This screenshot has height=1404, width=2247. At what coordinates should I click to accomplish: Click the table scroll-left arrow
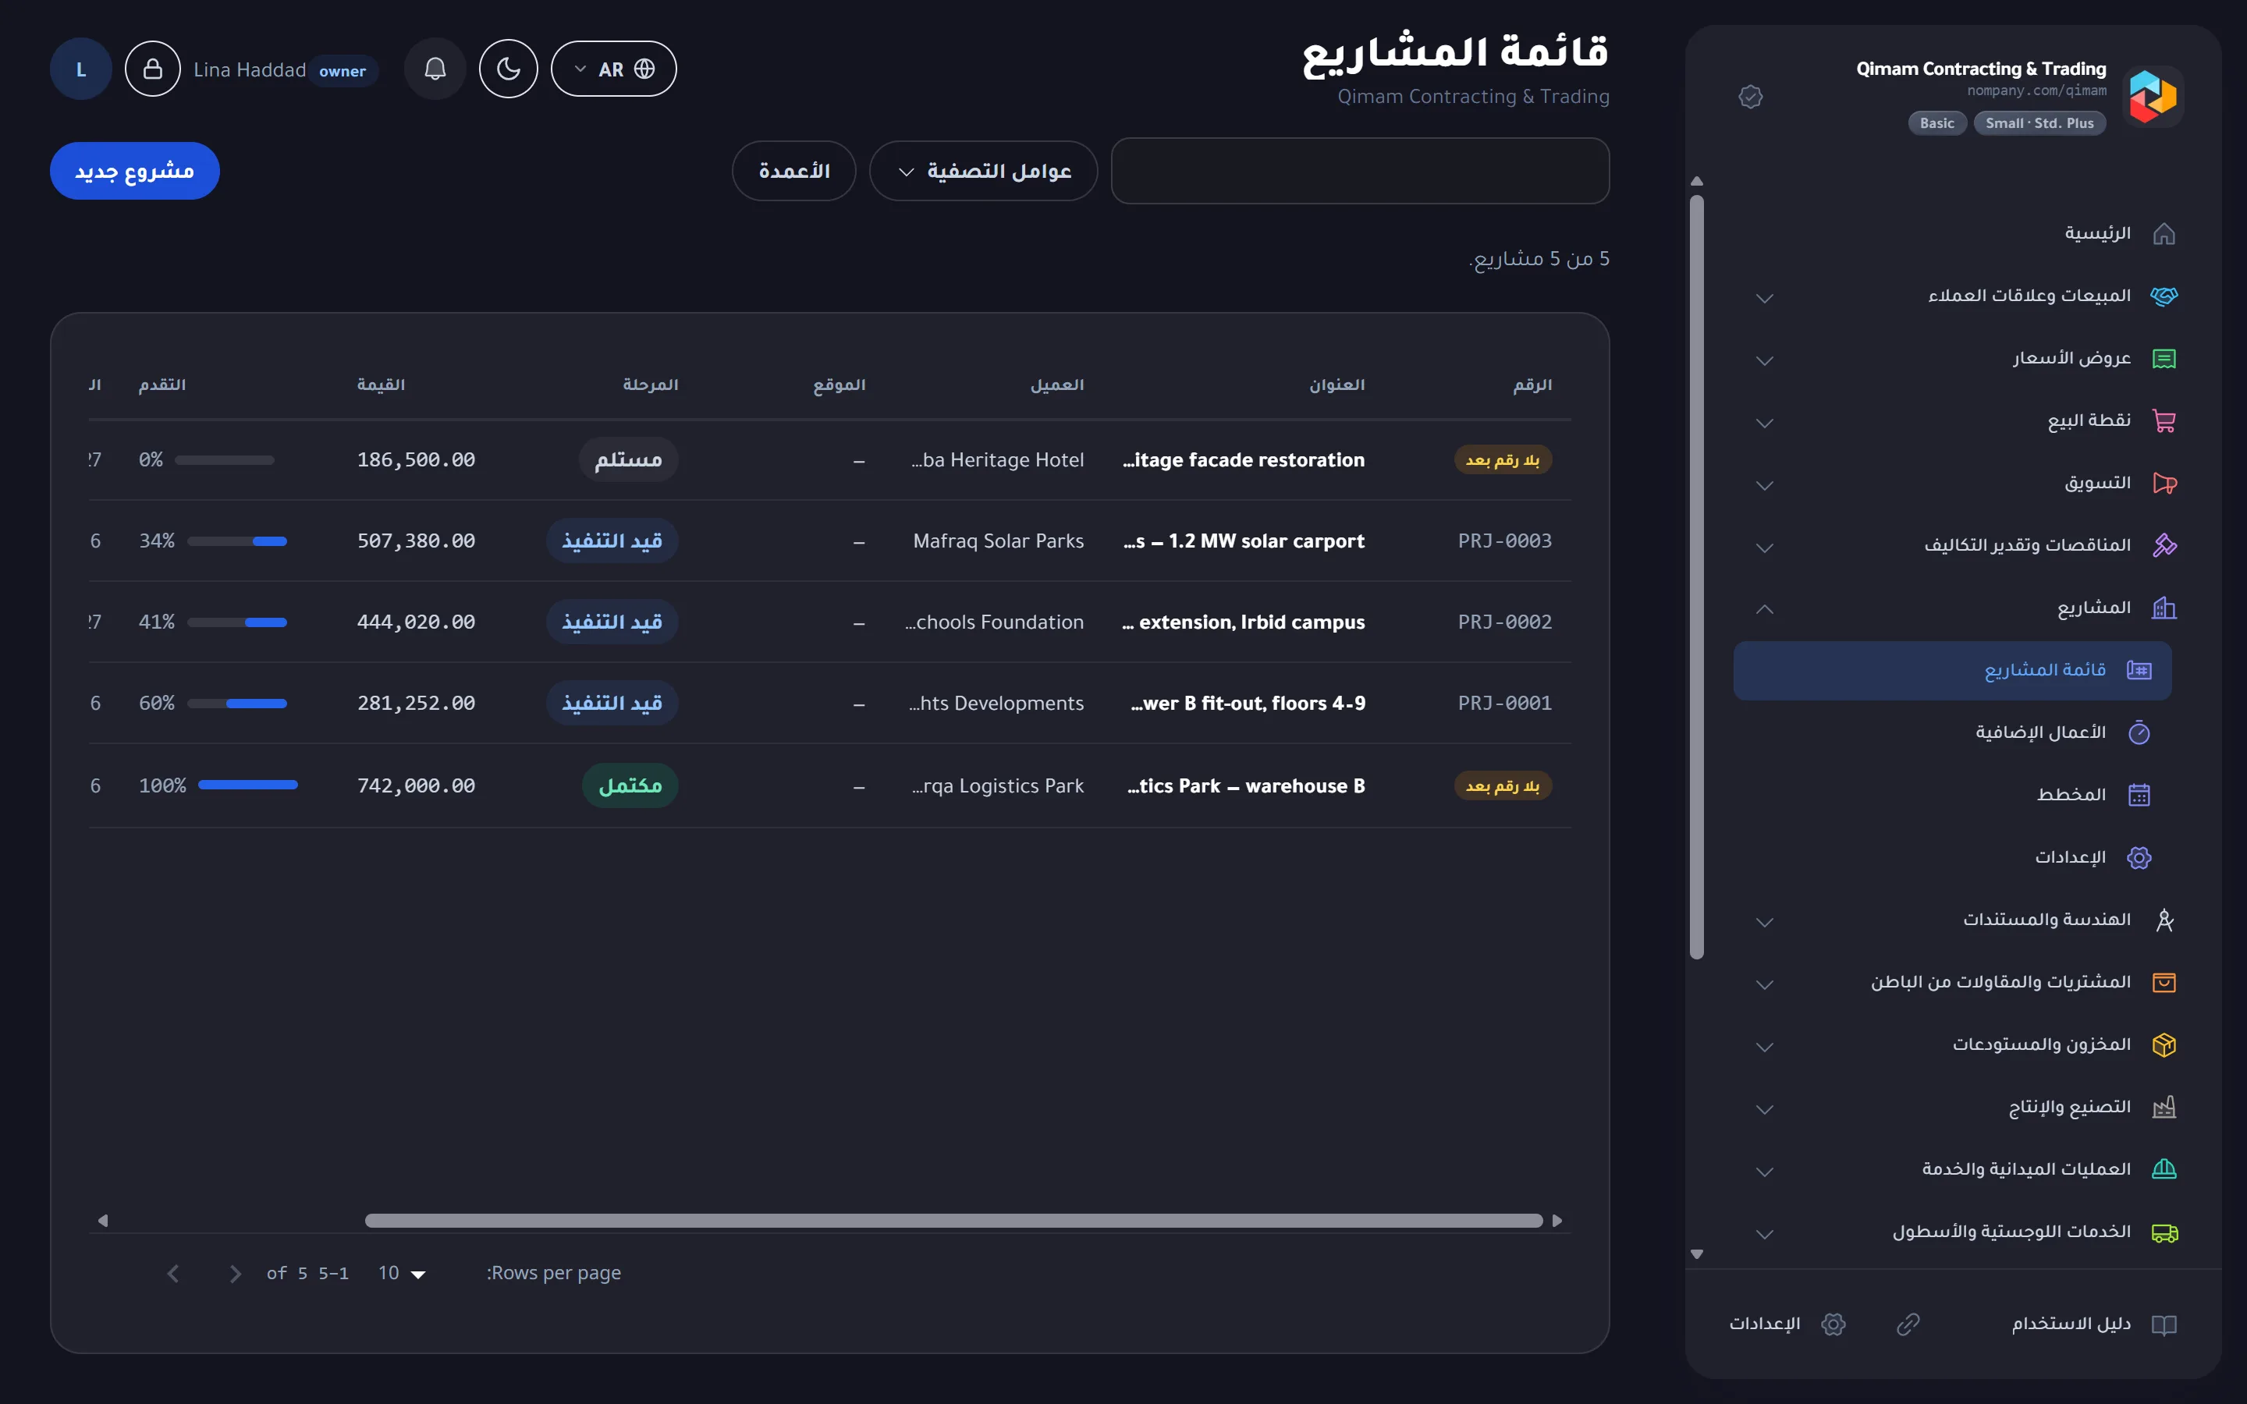(103, 1221)
